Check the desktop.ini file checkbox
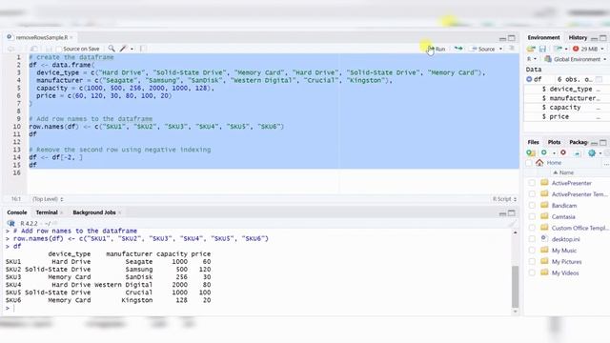 532,239
